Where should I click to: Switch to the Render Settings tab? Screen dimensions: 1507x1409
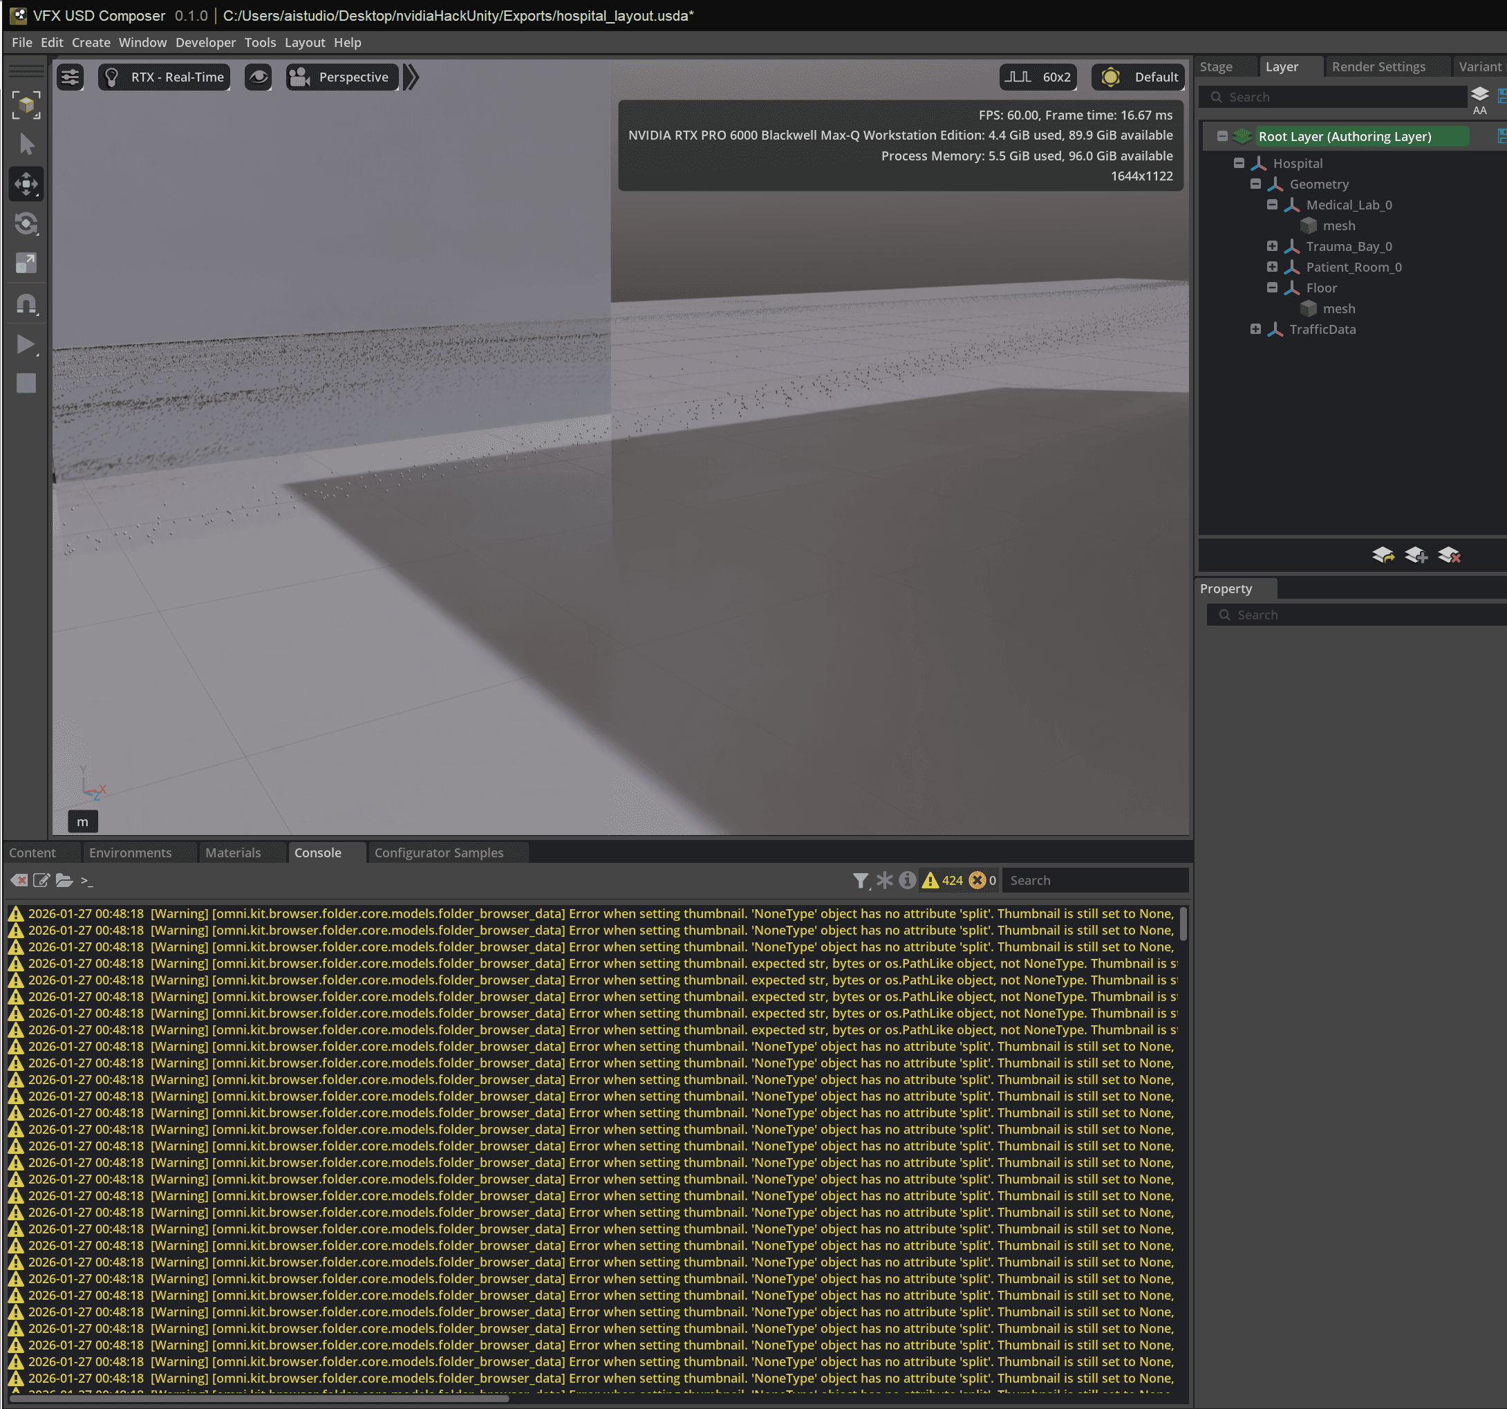(x=1378, y=66)
